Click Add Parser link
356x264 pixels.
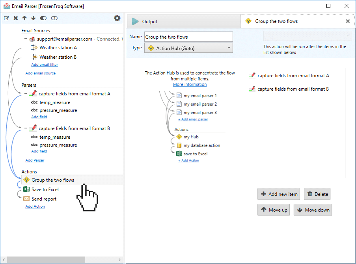coord(35,160)
